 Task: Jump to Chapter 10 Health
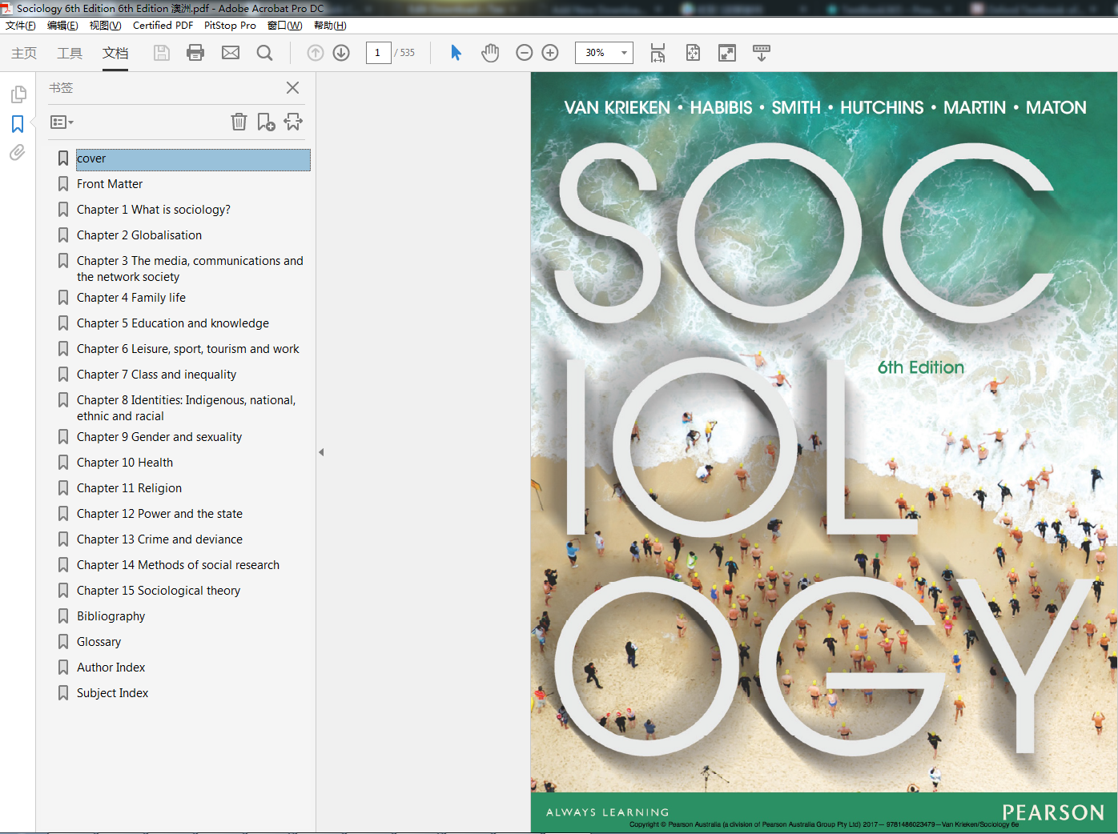click(125, 463)
